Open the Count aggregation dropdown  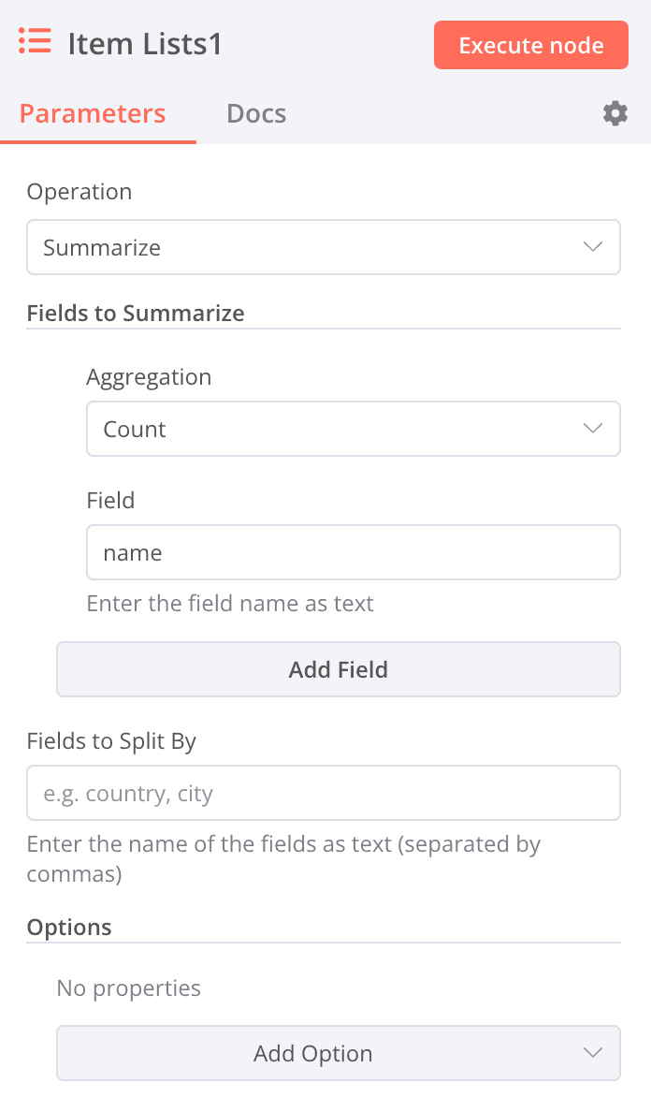point(354,429)
